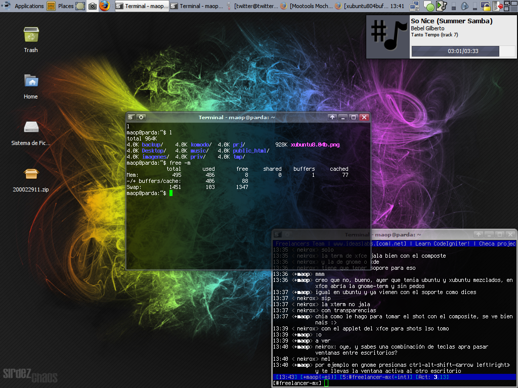The width and height of the screenshot is (518, 388).
Task: Click the xubuntu8.04b.png filename in terminal
Action: point(315,144)
